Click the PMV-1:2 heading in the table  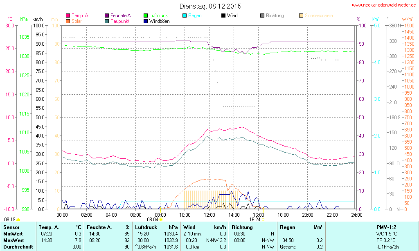click(386, 227)
